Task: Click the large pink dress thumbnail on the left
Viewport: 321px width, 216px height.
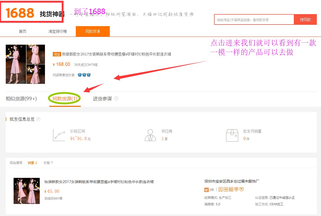Action: point(16,64)
